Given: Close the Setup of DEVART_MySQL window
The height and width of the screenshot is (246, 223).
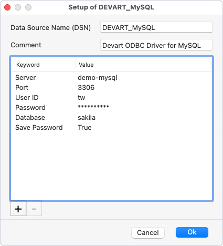Looking at the screenshot, I should point(7,7).
